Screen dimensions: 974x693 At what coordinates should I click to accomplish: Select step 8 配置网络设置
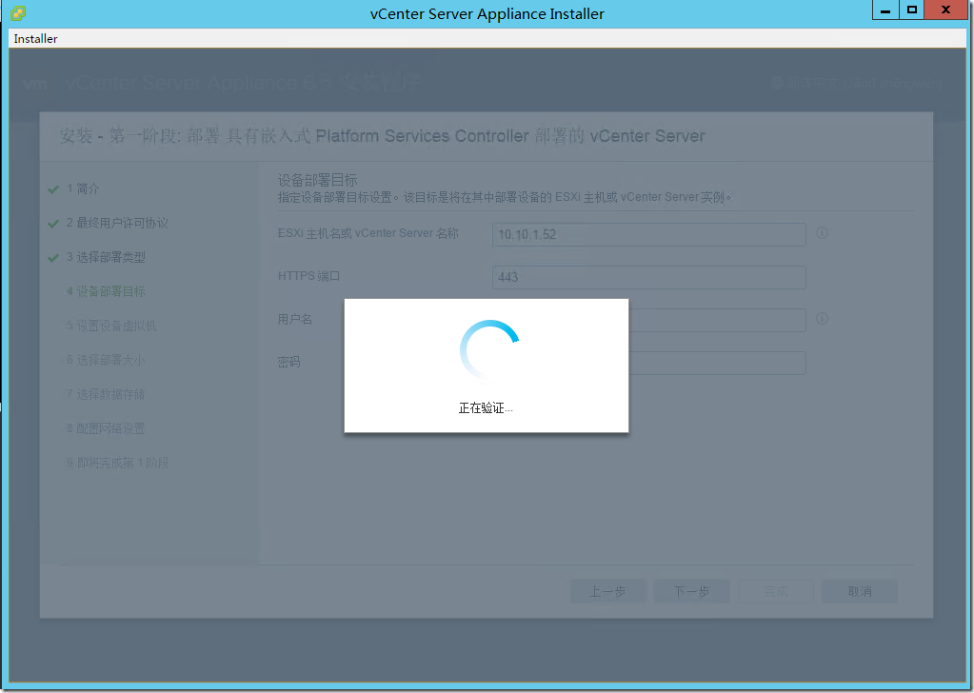[106, 428]
